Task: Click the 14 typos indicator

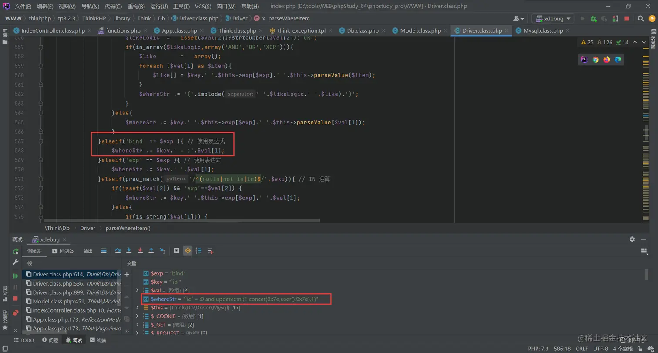Action: click(622, 42)
